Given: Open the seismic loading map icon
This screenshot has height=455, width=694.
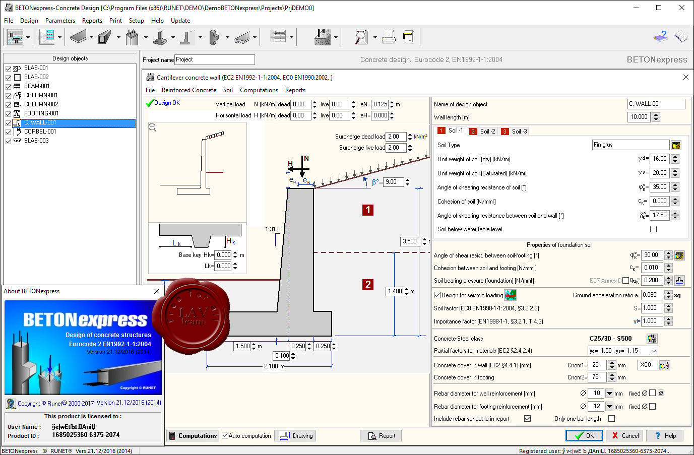Looking at the screenshot, I should coord(511,295).
